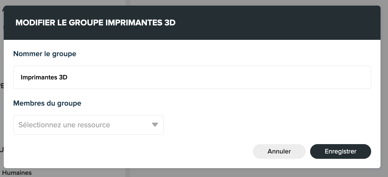
Task: Click the placeholder text 'Sélectionnez une ressource'
Action: (64, 125)
